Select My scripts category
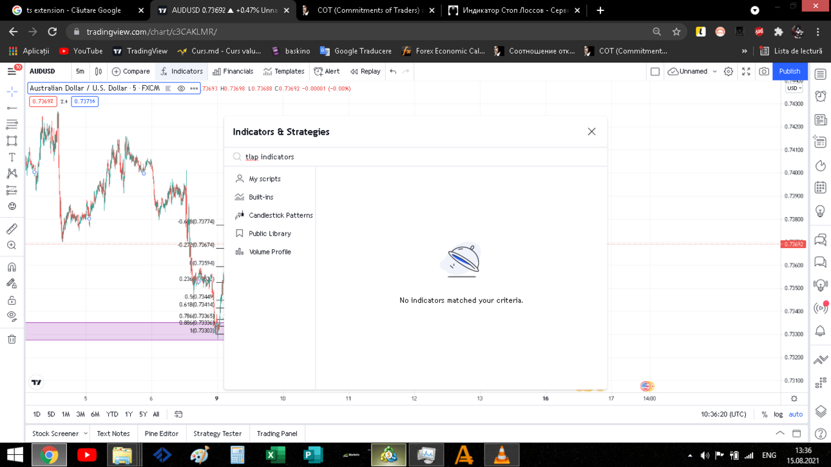This screenshot has height=467, width=831. pos(270,178)
